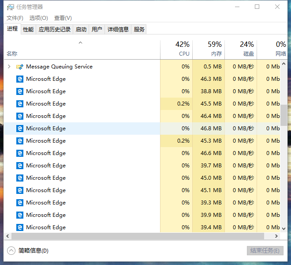
Task: Click the Message Queuing Service icon
Action: point(20,67)
